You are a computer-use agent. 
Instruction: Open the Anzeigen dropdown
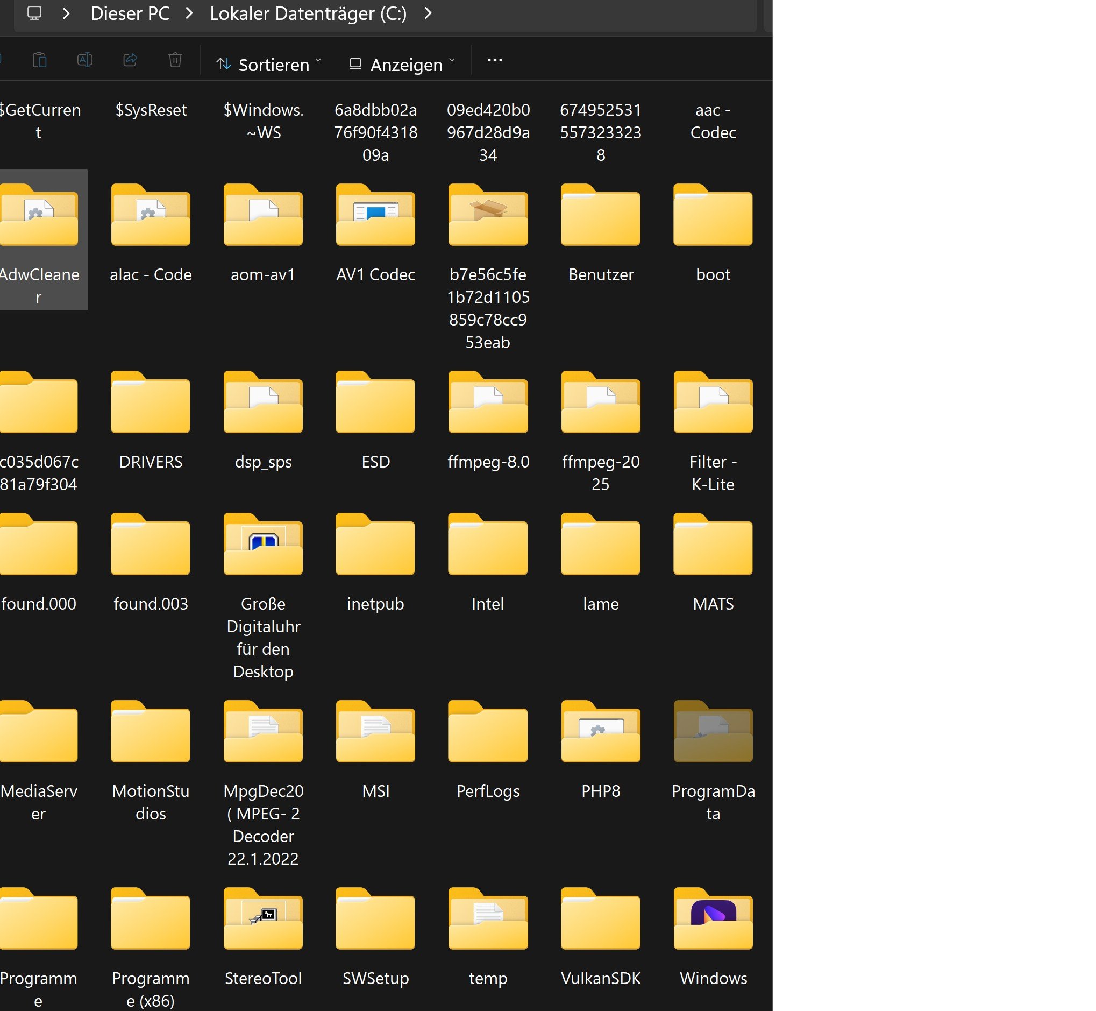[402, 65]
